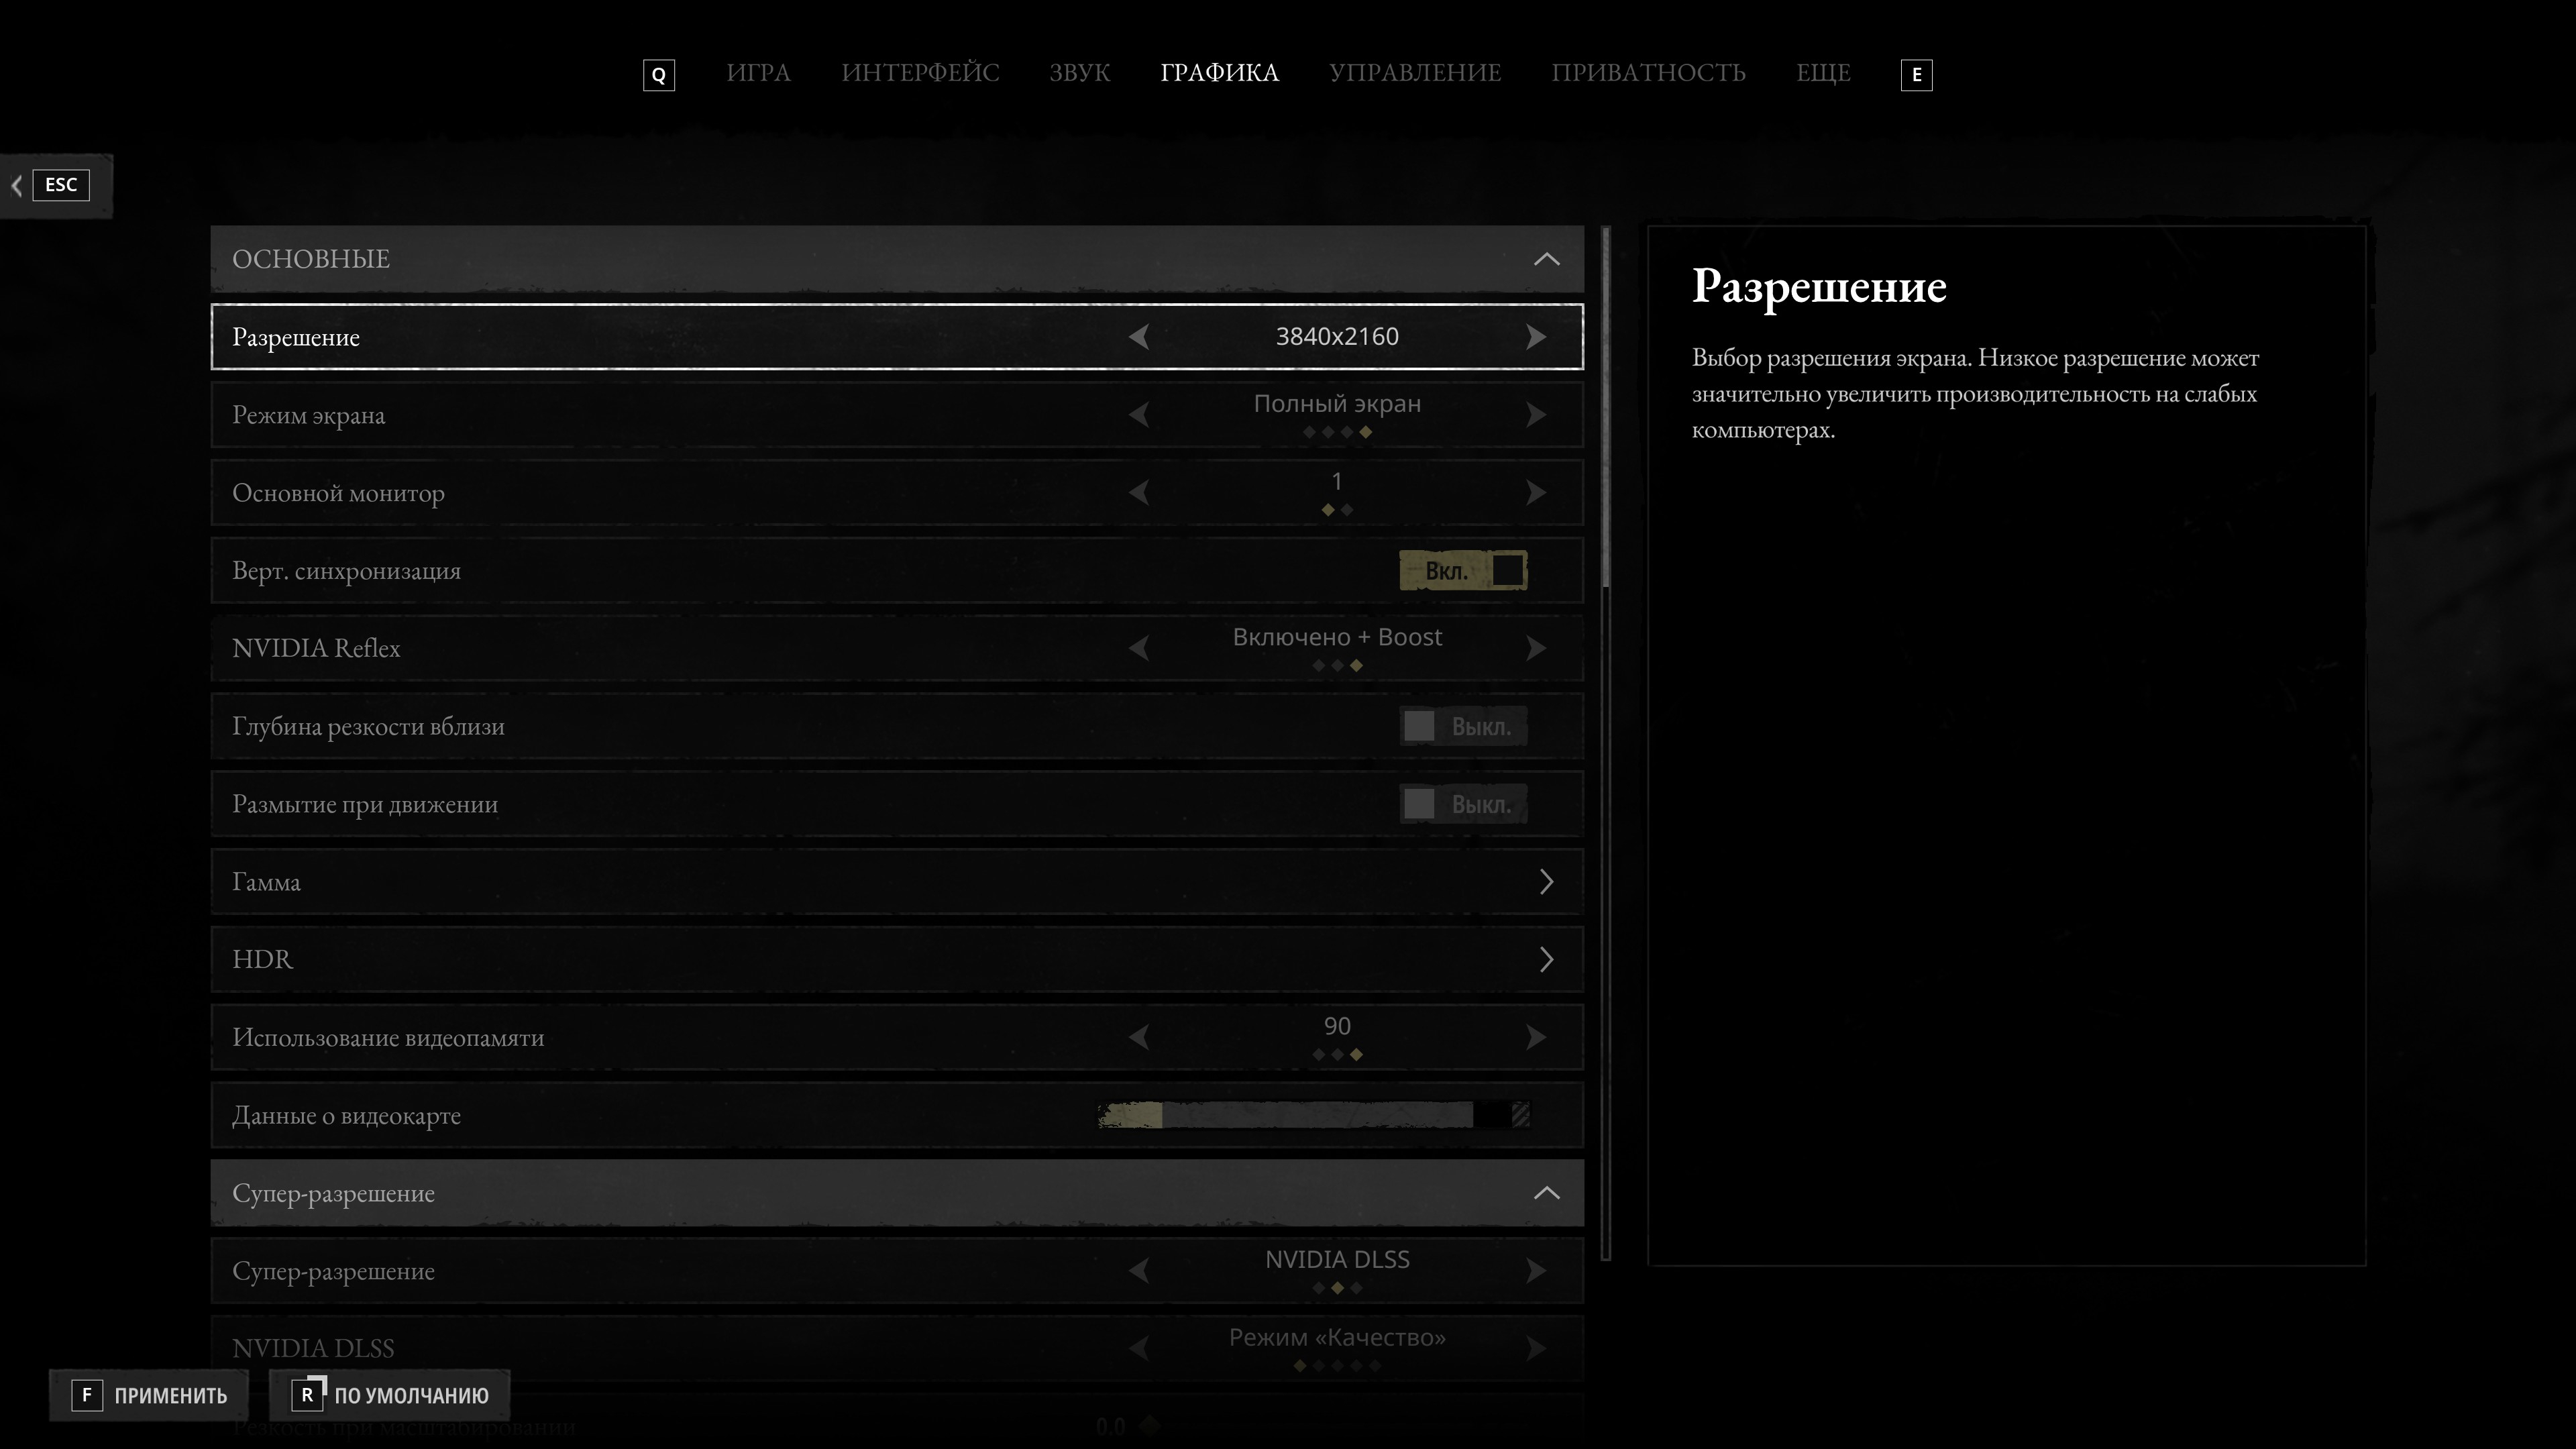Image resolution: width=2576 pixels, height=1449 pixels.
Task: Switch to the ЗВУК tab
Action: (x=1079, y=73)
